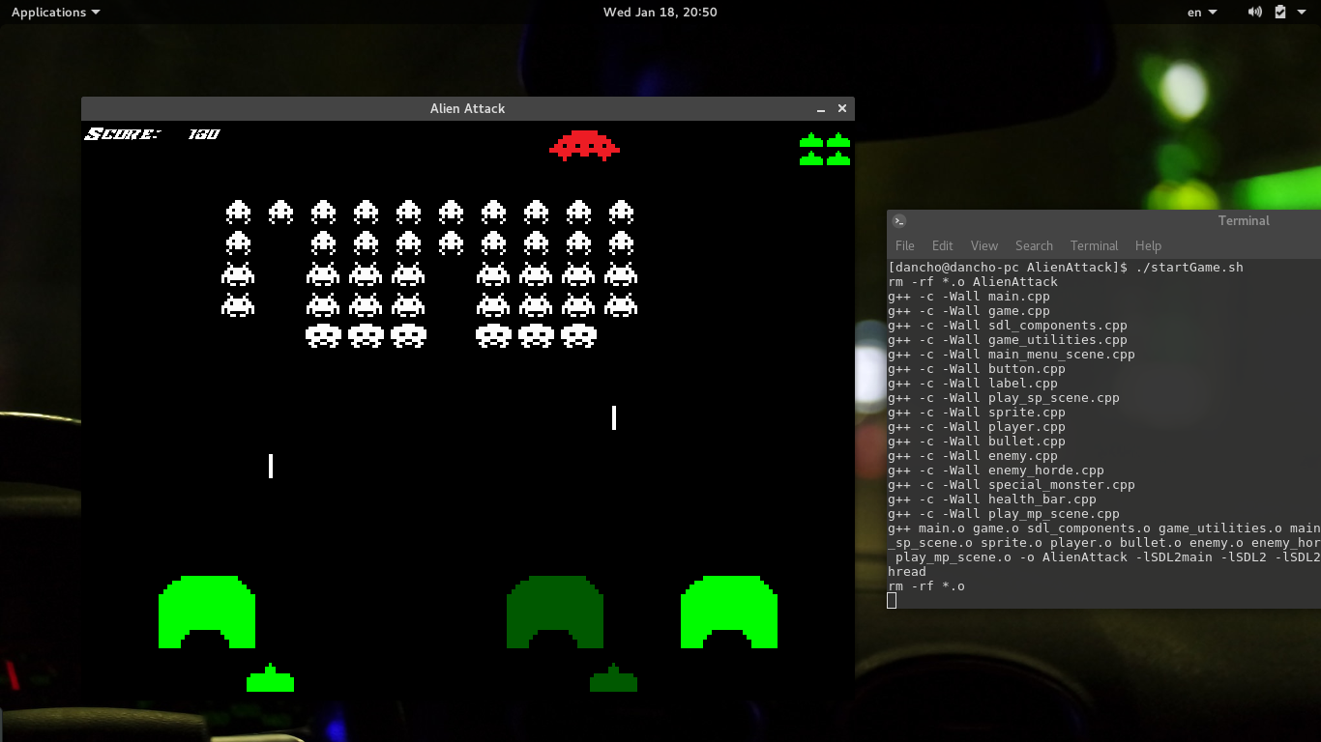Click the 'main_menu_scene.cpp' compile line

tap(1012, 355)
